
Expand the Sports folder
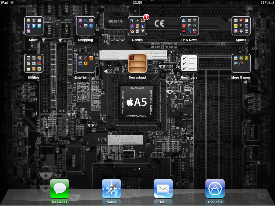coord(241,26)
